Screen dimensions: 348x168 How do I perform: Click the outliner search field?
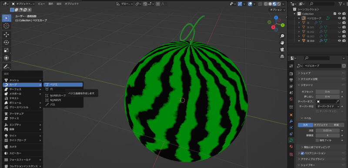coord(321,4)
